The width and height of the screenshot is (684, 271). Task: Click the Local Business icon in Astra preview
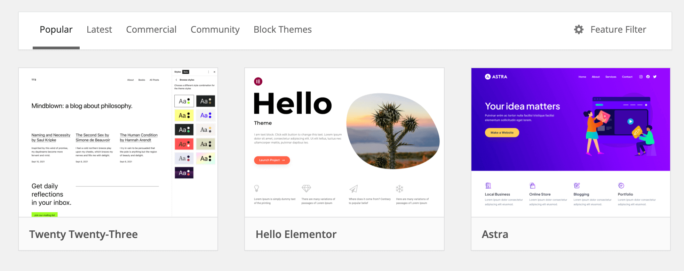(x=488, y=186)
